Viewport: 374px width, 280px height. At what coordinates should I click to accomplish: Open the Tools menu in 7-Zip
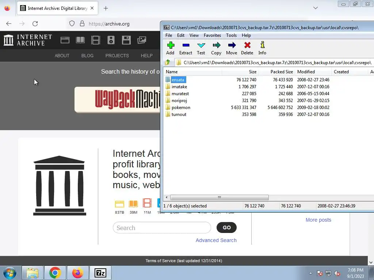[231, 35]
